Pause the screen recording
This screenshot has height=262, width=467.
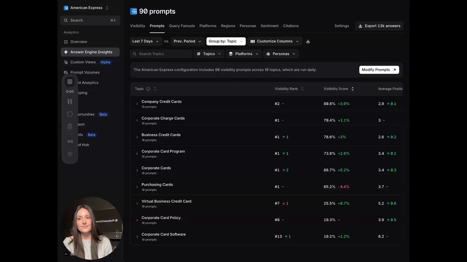pyautogui.click(x=70, y=102)
